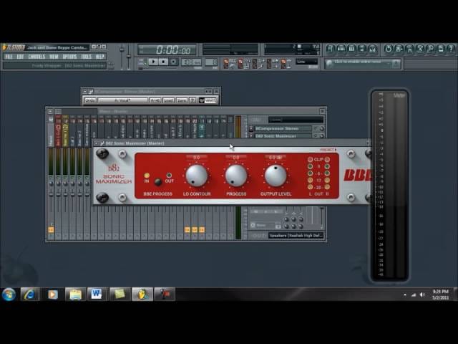Click Undo in the compressor window
The width and height of the screenshot is (458, 344).
pyautogui.click(x=90, y=100)
